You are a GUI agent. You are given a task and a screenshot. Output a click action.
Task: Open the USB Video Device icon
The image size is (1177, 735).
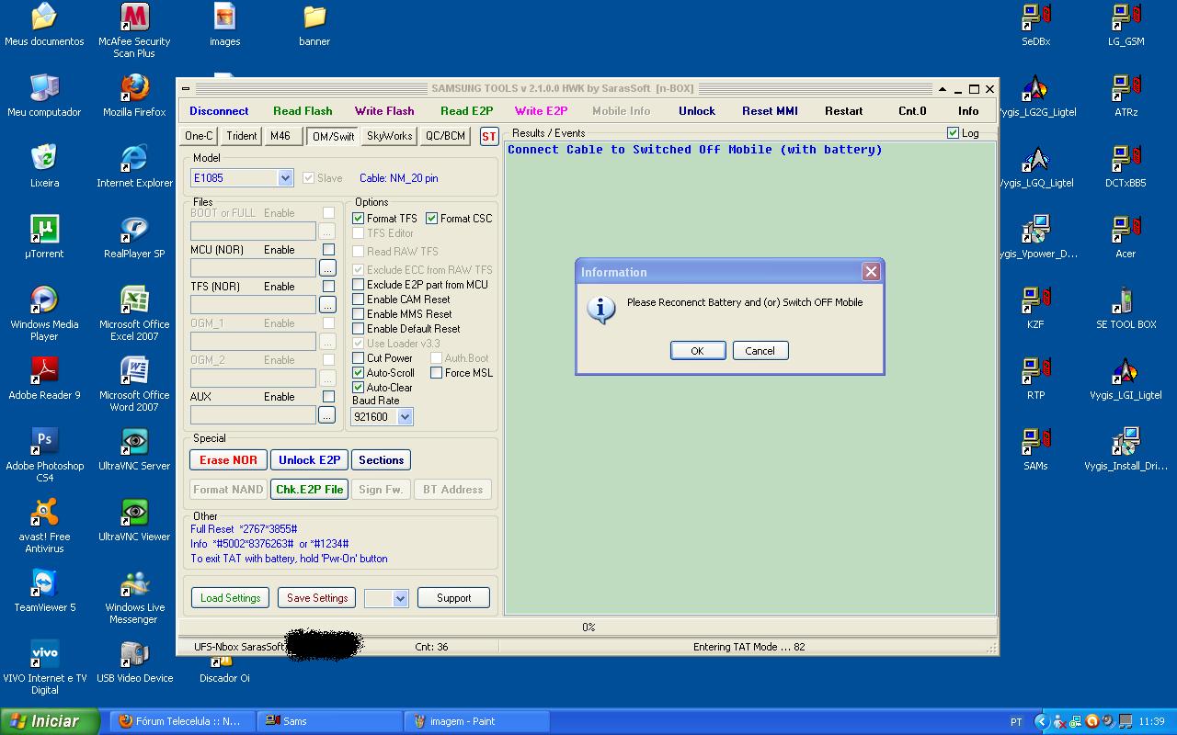pos(134,661)
